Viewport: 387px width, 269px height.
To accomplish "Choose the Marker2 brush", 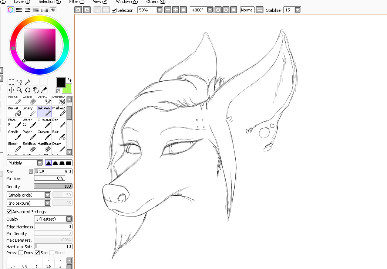I will point(59,112).
